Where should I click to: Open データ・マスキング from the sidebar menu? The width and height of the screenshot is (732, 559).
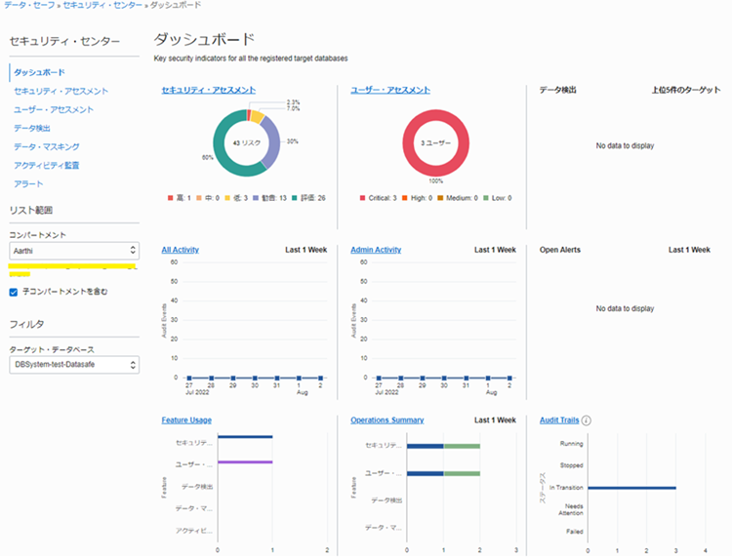[x=47, y=146]
